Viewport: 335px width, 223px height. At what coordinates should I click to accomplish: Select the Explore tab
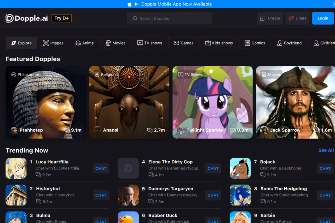click(21, 43)
